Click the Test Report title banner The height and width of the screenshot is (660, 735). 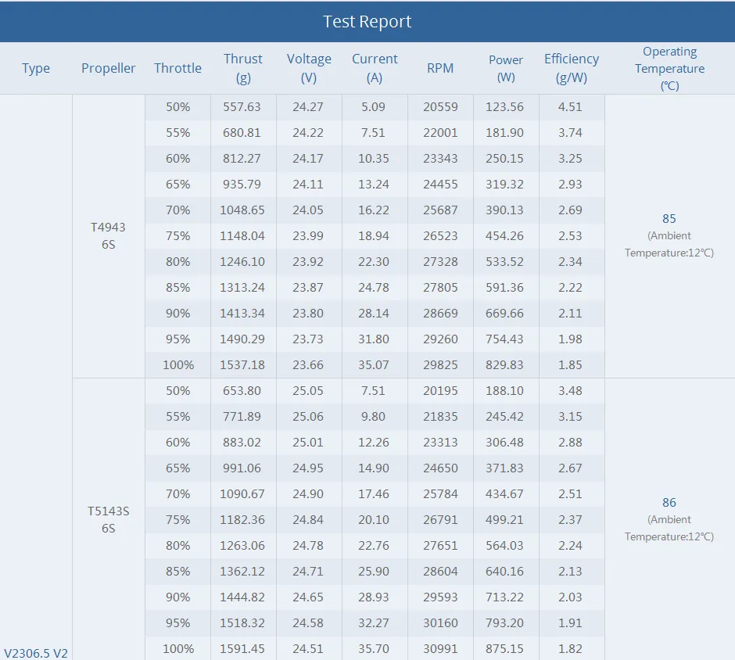coord(367,21)
